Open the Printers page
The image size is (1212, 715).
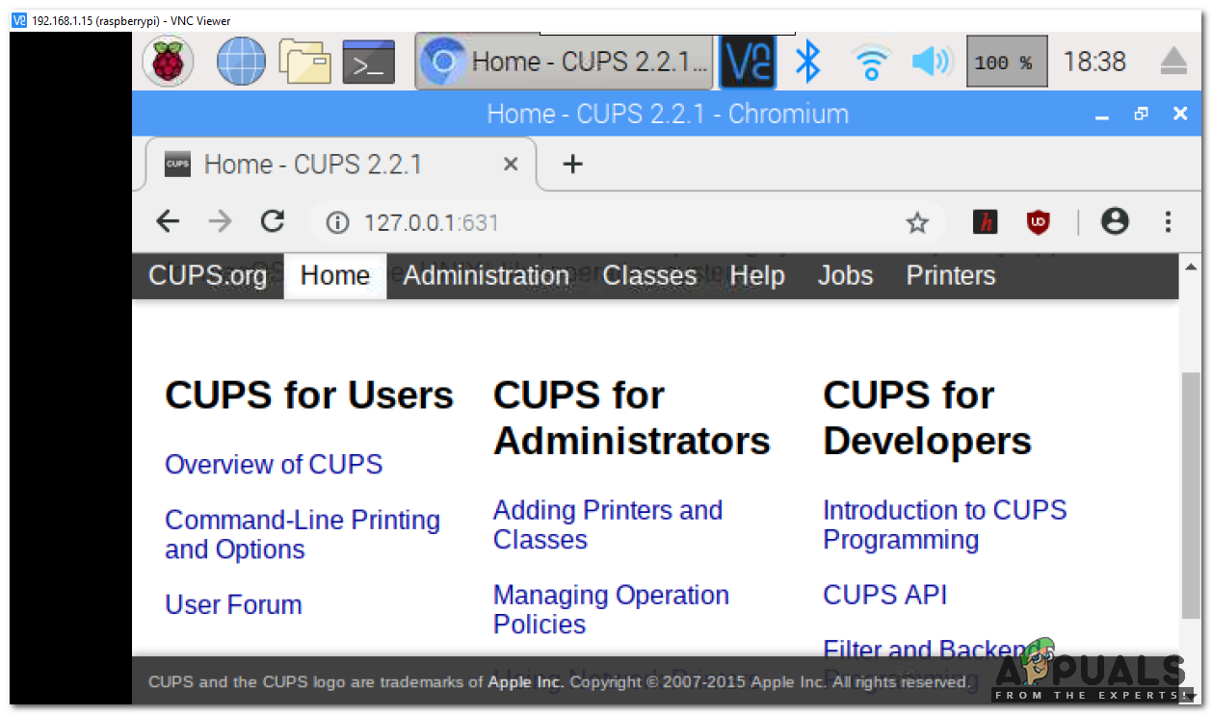pyautogui.click(x=951, y=276)
